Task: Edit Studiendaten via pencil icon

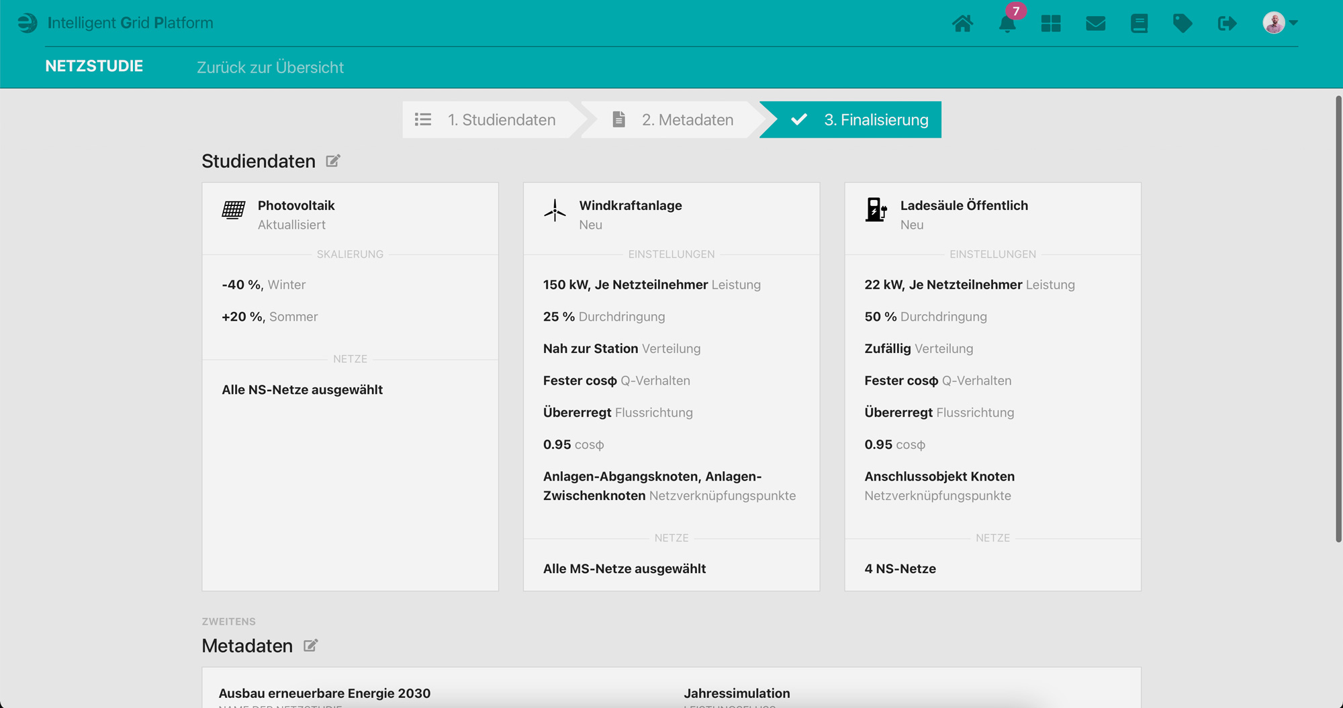Action: coord(333,161)
